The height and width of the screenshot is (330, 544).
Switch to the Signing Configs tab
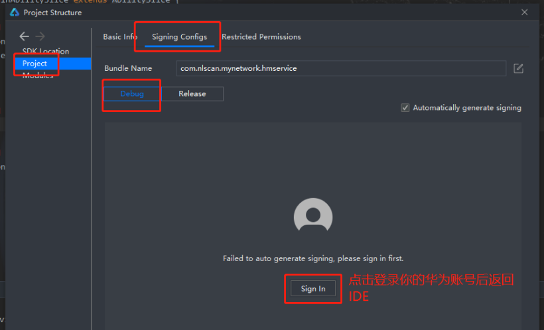(x=179, y=36)
